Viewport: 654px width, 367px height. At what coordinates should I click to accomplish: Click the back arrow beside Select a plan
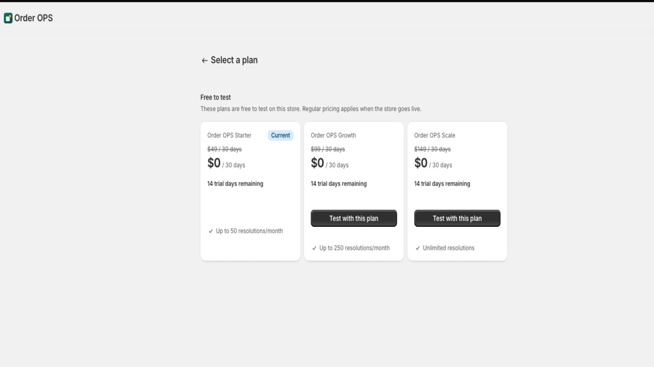pyautogui.click(x=205, y=60)
